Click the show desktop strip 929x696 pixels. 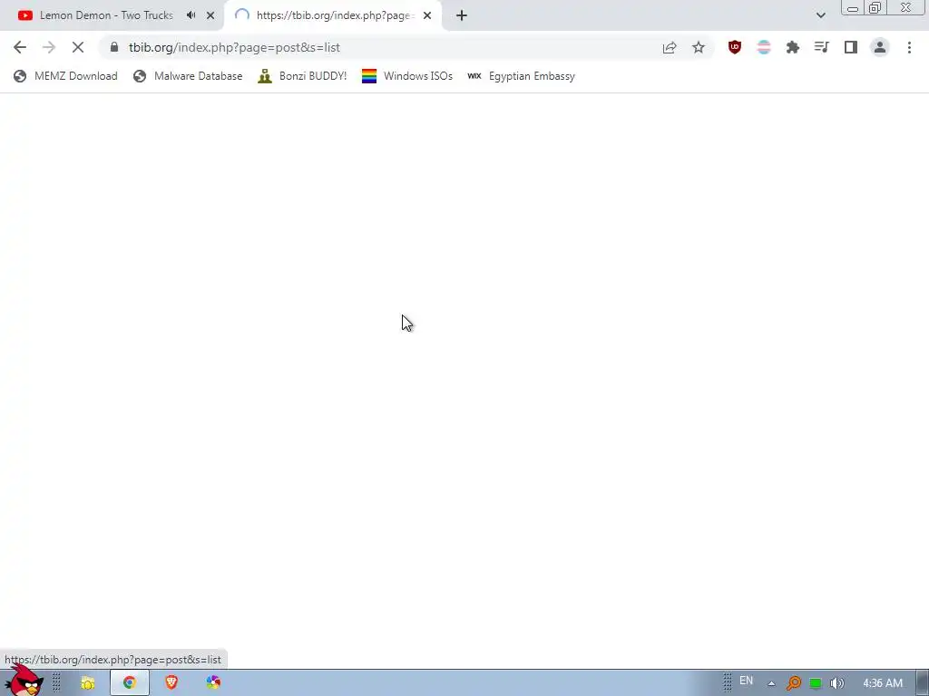coord(923,683)
